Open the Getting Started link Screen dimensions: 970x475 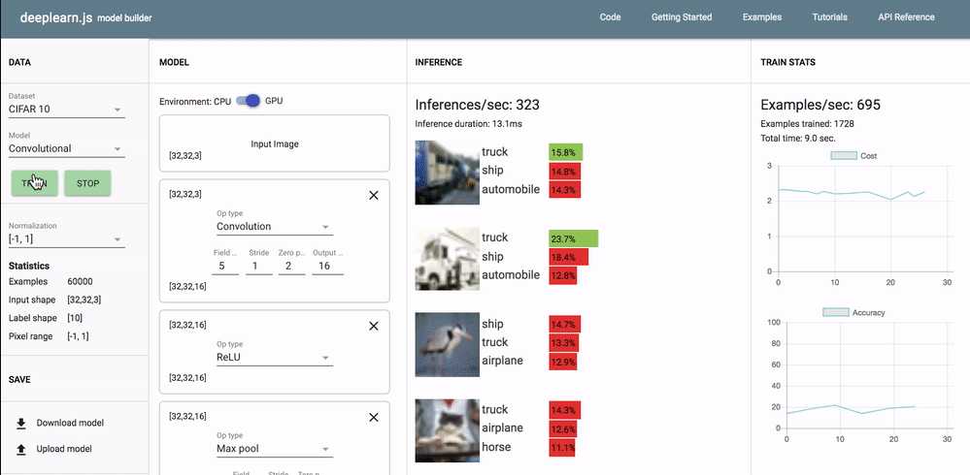[x=681, y=17]
